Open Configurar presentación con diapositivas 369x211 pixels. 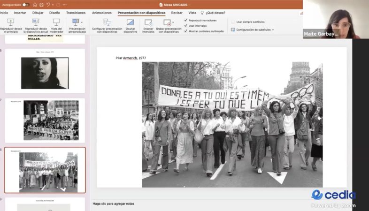(x=106, y=22)
